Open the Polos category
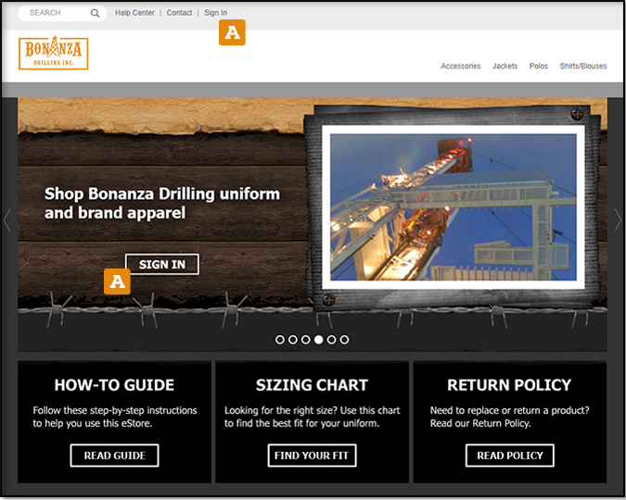The width and height of the screenshot is (626, 500). (539, 67)
